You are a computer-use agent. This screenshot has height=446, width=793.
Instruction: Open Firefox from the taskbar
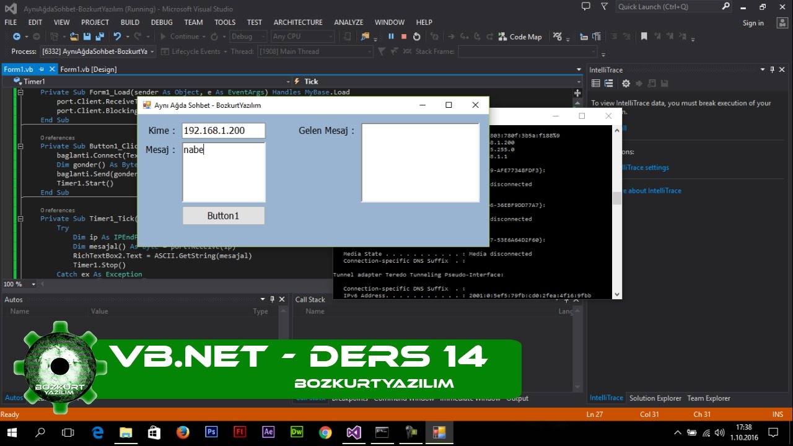pyautogui.click(x=183, y=432)
